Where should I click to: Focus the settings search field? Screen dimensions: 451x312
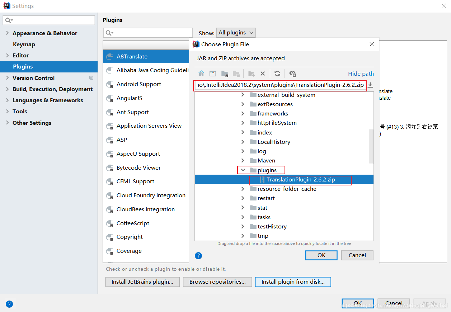pyautogui.click(x=49, y=20)
